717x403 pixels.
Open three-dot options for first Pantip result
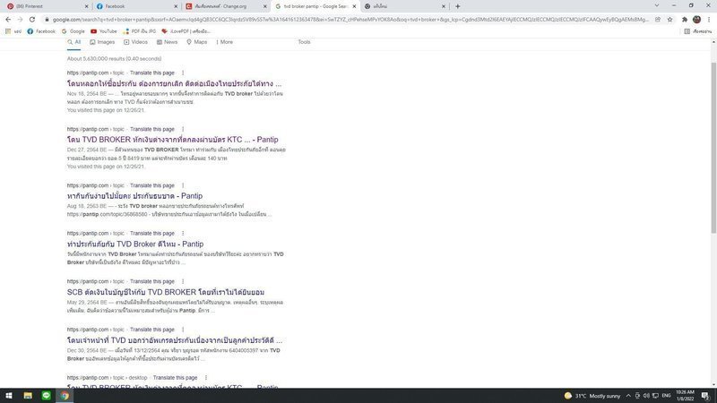click(x=183, y=73)
